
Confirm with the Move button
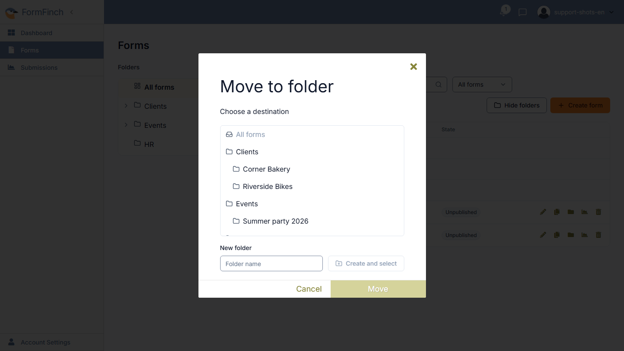378,289
